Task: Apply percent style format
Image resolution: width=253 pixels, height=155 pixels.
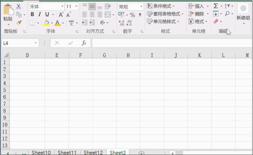Action: (132, 15)
